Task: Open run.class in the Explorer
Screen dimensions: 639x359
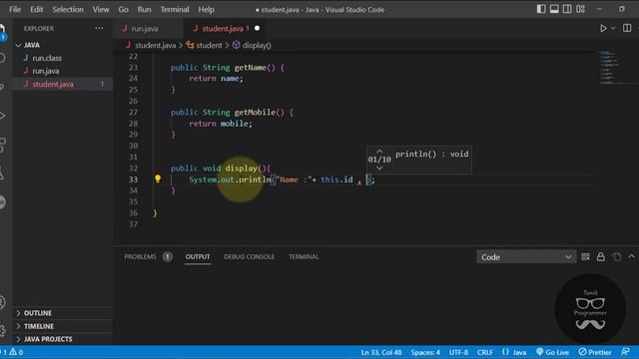Action: click(47, 58)
